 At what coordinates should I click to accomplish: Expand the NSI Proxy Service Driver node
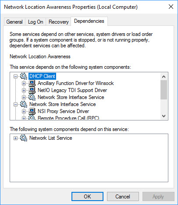(x=24, y=111)
